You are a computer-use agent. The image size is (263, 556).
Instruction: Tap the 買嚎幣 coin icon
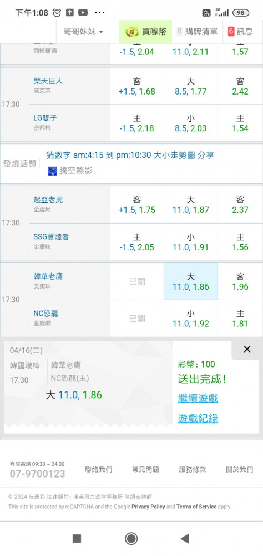[x=132, y=32]
